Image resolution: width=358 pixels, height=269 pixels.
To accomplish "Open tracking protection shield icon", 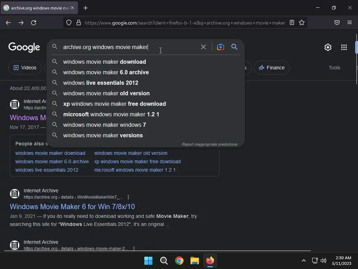I will point(69,23).
